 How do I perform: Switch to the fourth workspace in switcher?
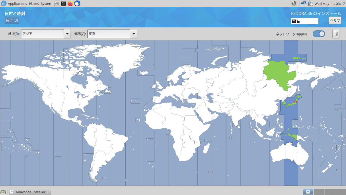(x=340, y=192)
